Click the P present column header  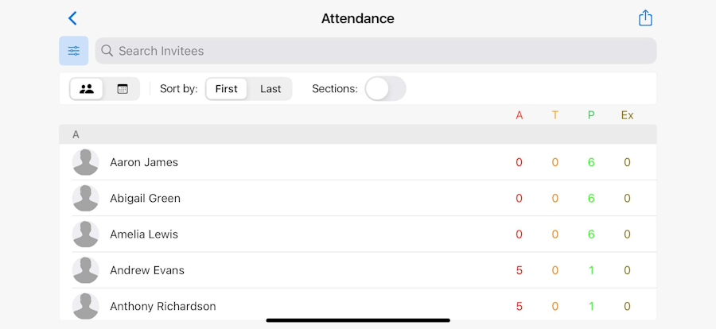tap(591, 115)
